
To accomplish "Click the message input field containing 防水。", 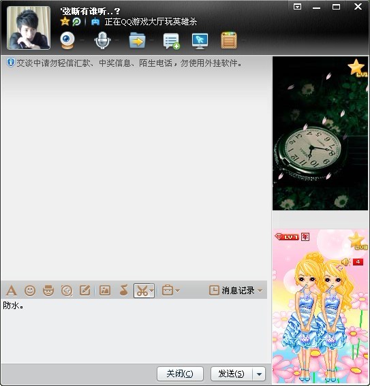I will (134, 331).
